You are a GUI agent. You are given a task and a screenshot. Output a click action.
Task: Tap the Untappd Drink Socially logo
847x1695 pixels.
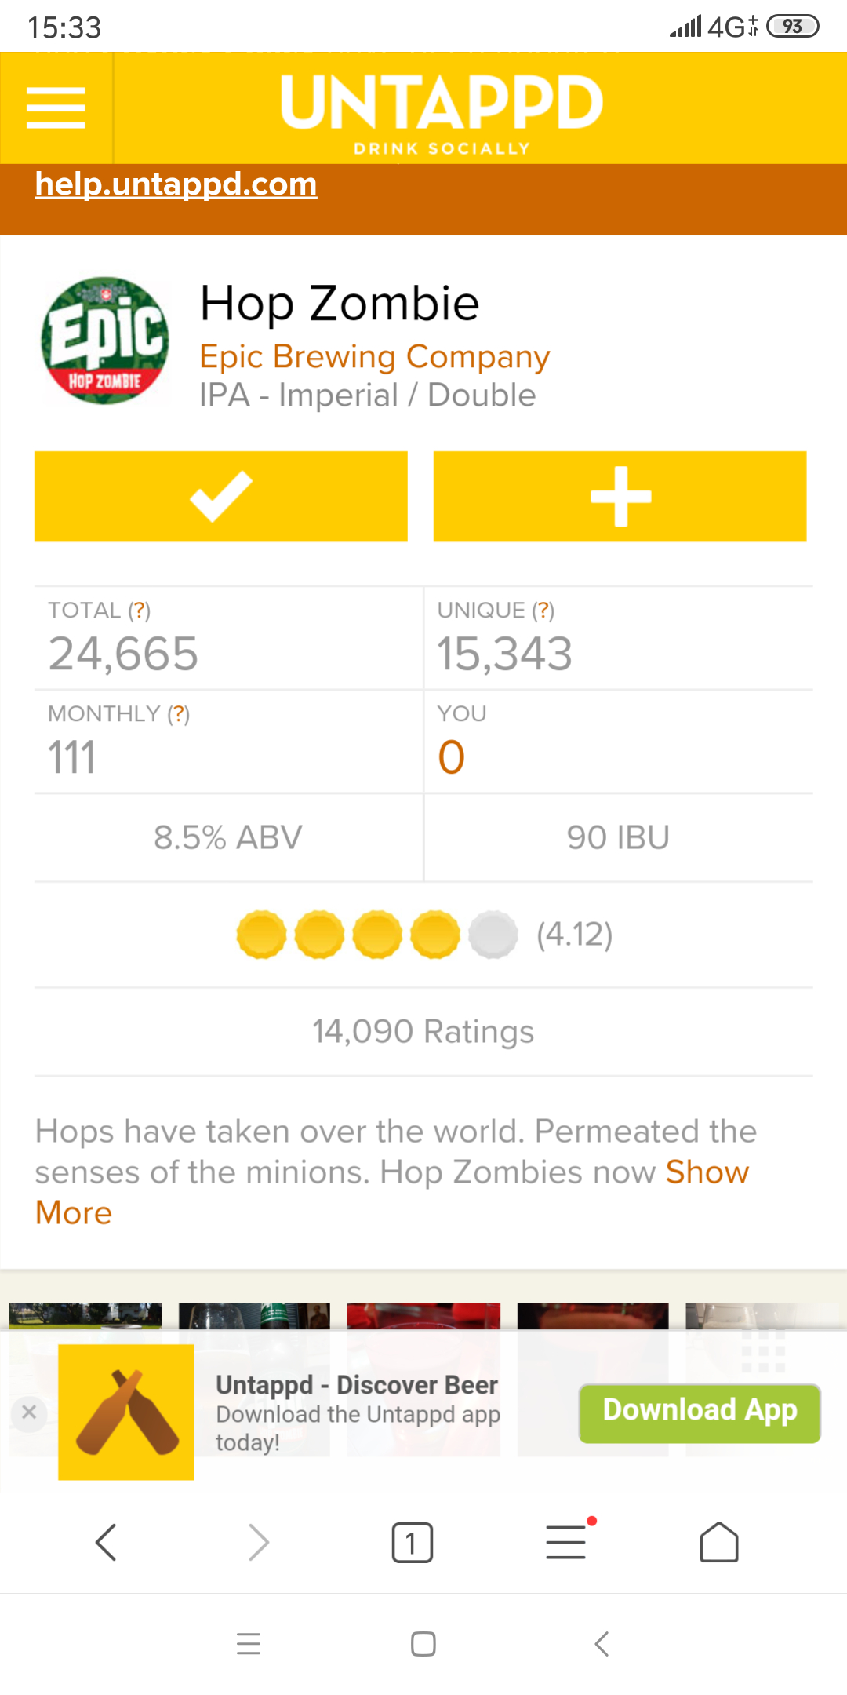pos(442,110)
